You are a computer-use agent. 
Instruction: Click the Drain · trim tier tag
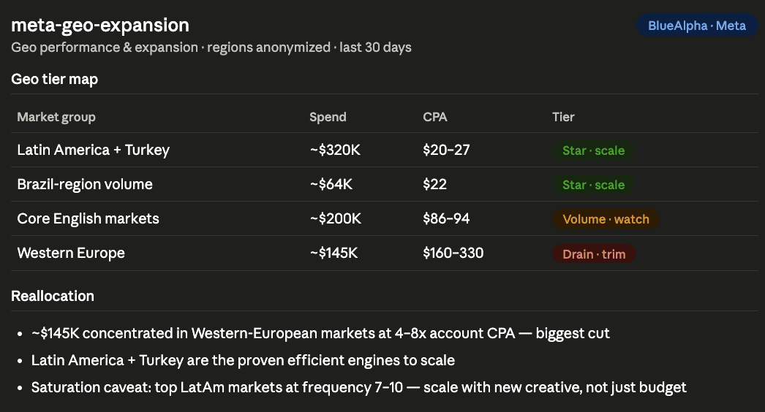[x=594, y=254]
